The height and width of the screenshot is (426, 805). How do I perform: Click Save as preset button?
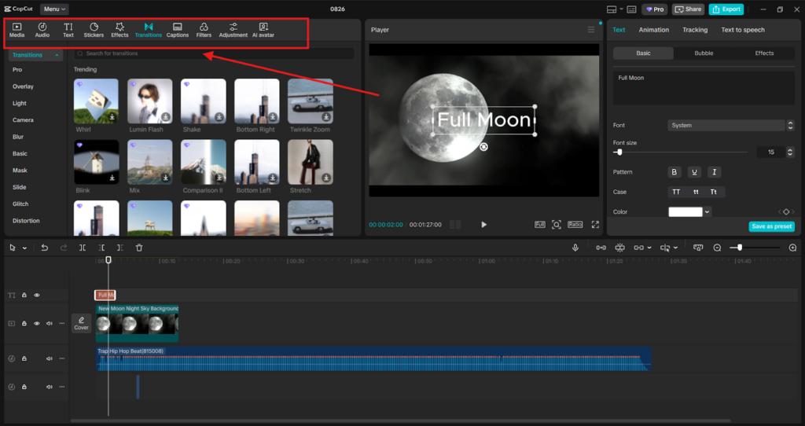771,226
